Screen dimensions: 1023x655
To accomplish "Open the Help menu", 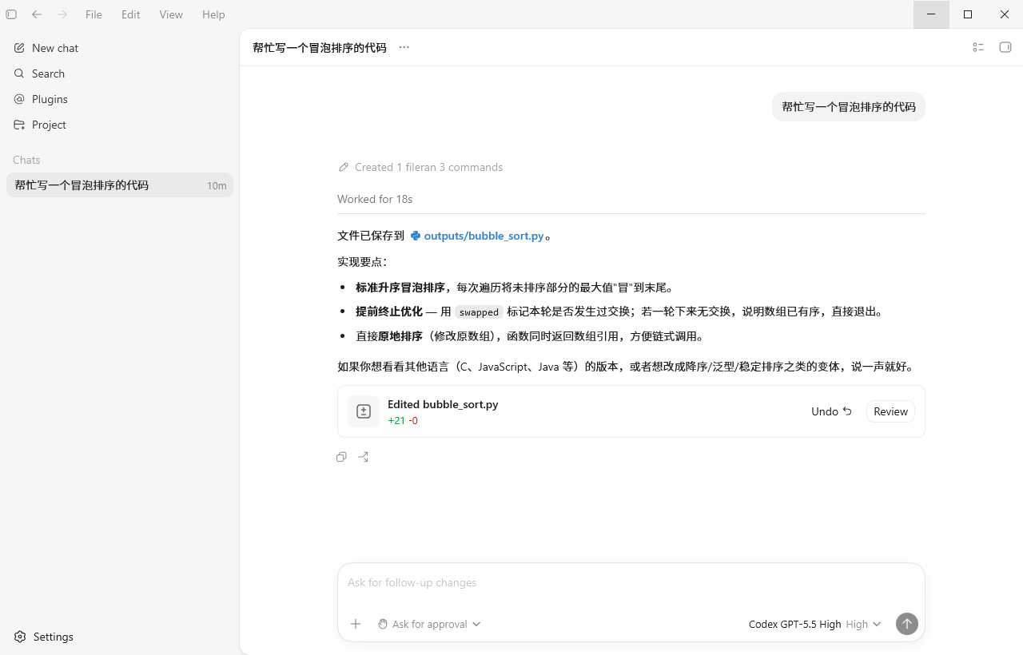I will coord(213,14).
